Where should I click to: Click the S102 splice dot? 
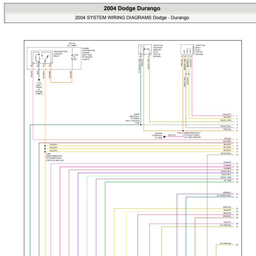(x=183, y=131)
